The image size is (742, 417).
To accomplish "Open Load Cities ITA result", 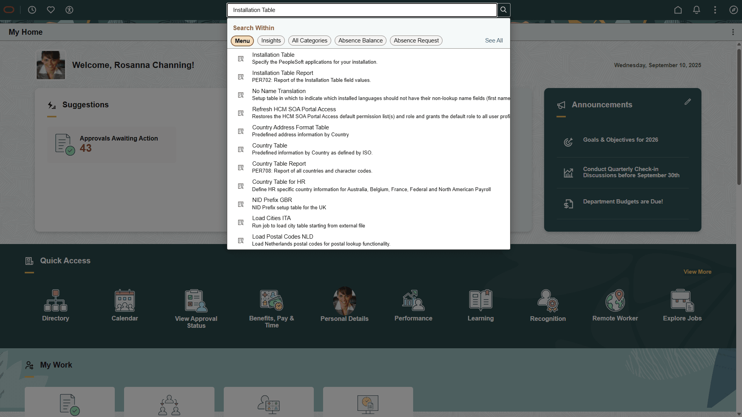I will pyautogui.click(x=368, y=222).
